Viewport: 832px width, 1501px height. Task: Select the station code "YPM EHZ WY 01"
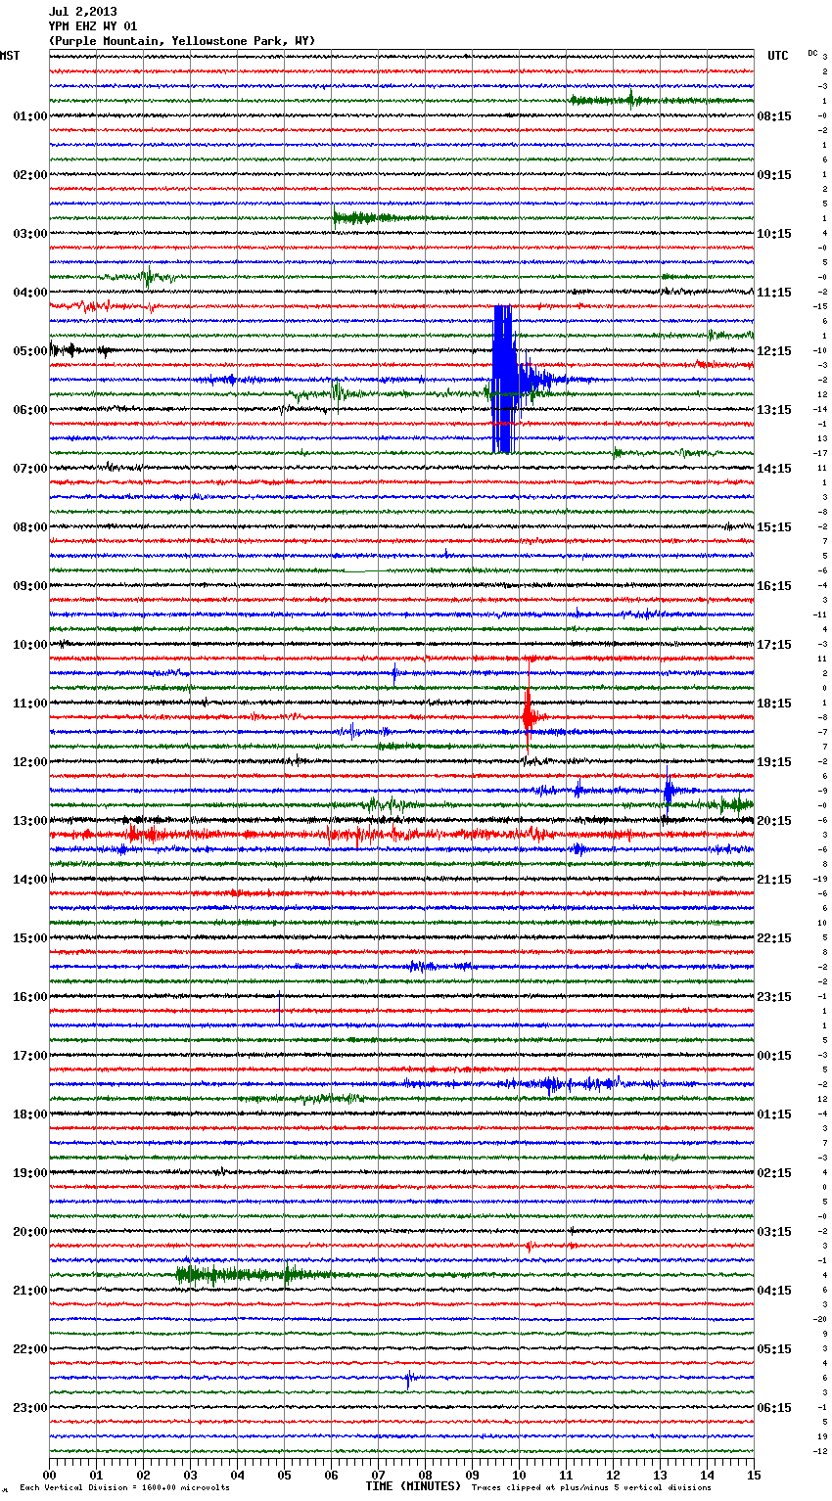tap(93, 26)
